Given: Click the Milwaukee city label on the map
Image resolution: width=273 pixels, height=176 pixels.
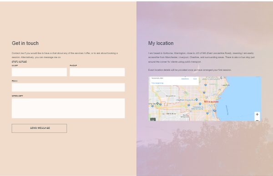Looking at the screenshot, I should click(x=211, y=102).
